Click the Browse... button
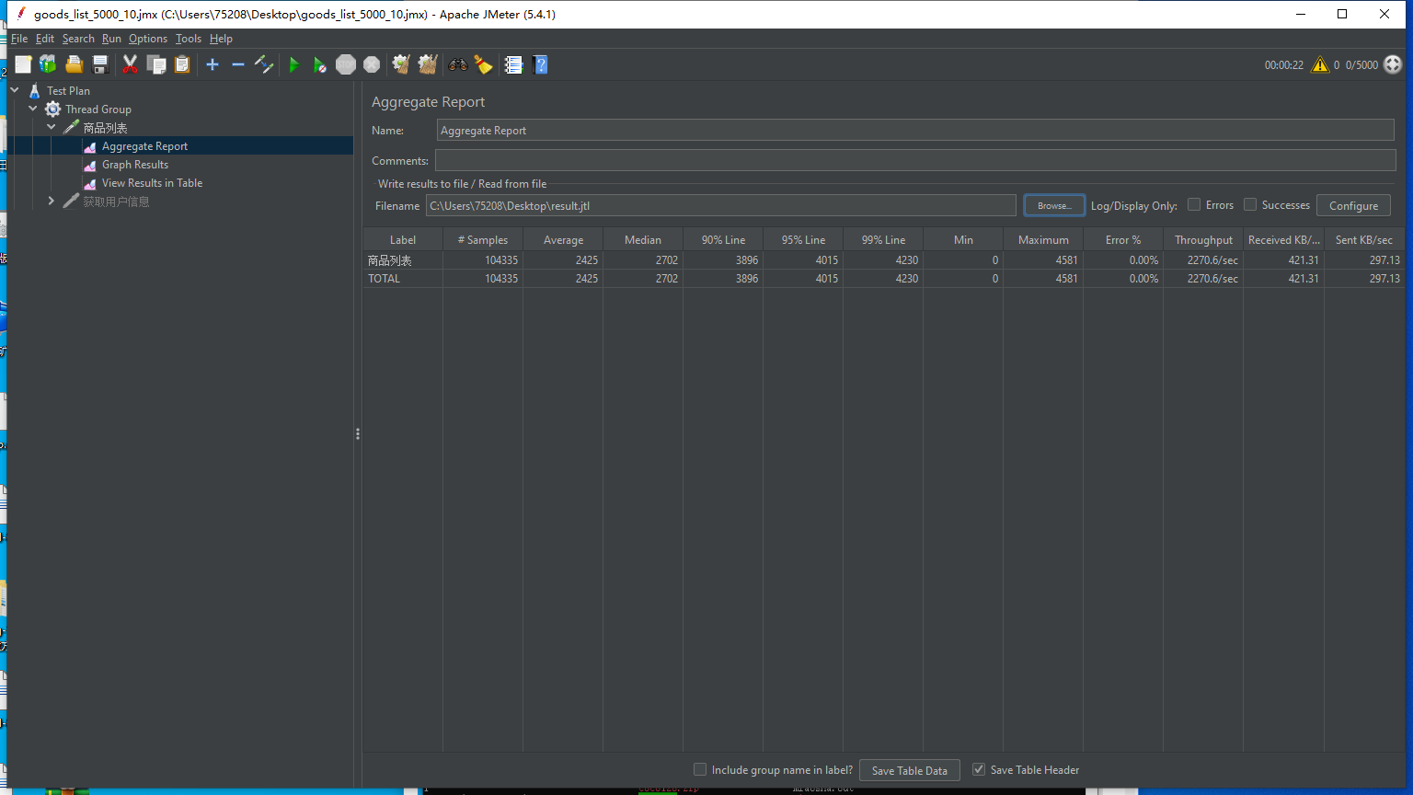Viewport: 1413px width, 795px height. (x=1054, y=205)
